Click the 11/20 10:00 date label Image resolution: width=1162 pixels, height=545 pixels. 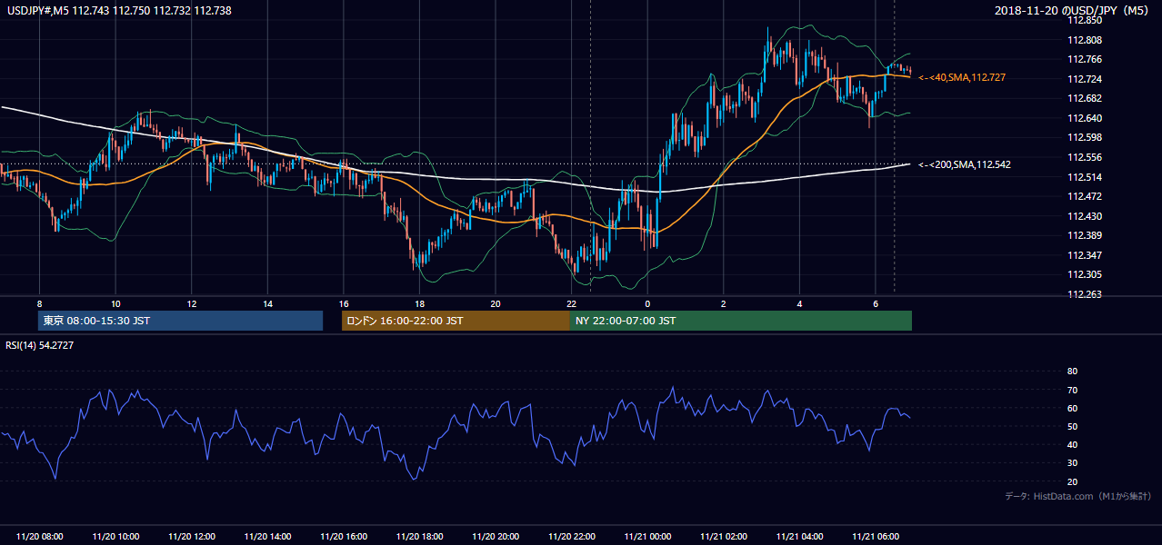click(115, 537)
